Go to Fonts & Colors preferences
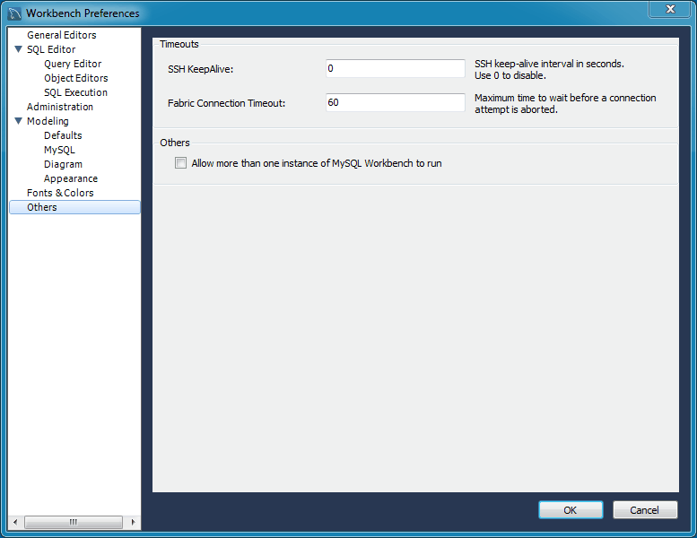The height and width of the screenshot is (538, 697). tap(60, 193)
